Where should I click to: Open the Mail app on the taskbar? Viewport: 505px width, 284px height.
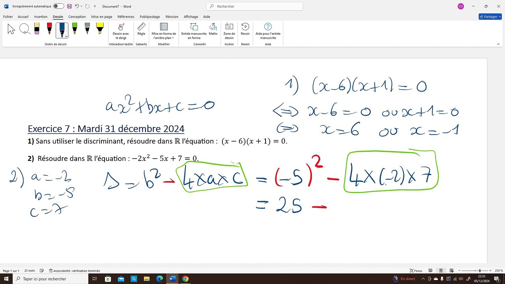tap(121, 279)
